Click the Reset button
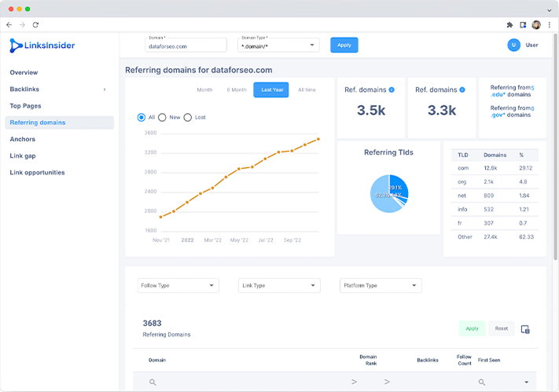This screenshot has width=559, height=392. coord(502,328)
